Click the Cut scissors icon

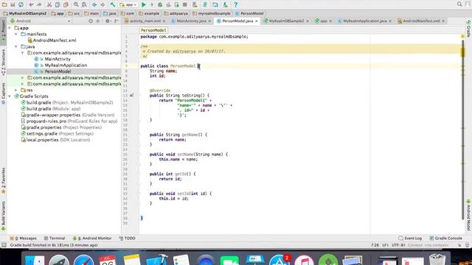49,4
